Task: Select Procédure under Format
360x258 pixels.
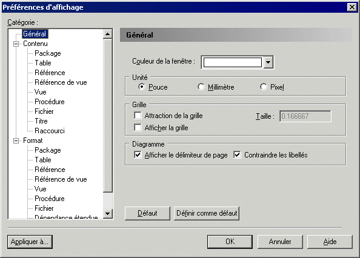Action: [x=50, y=199]
